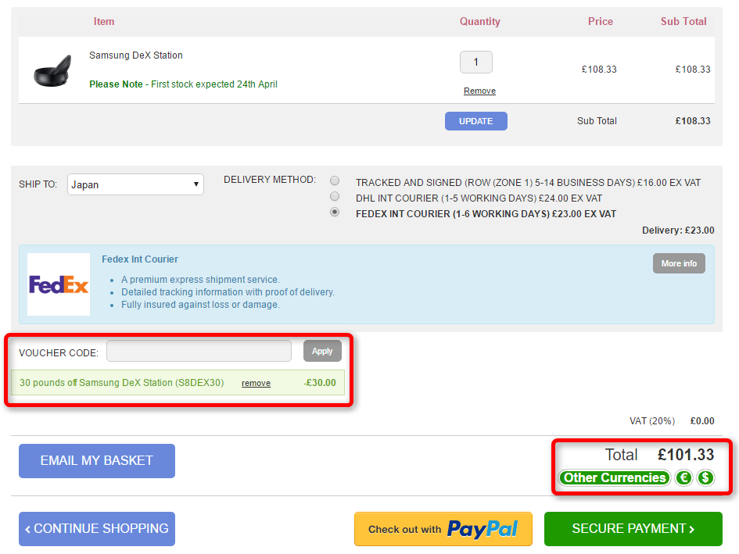Click the Fedex Int Courier heading

(140, 259)
